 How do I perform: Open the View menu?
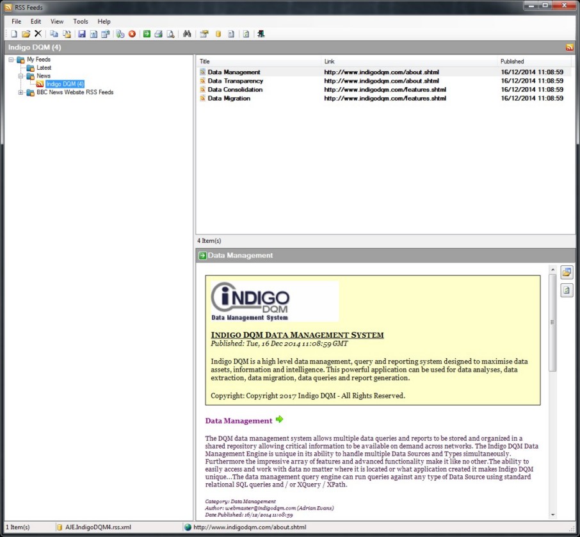pos(57,21)
